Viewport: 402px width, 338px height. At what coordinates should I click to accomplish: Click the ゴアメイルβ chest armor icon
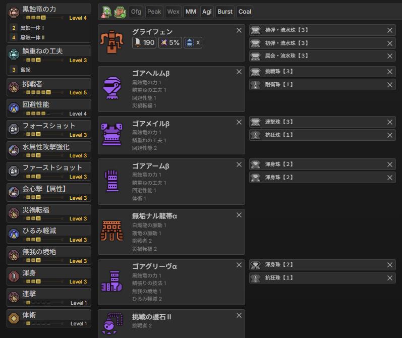[111, 134]
